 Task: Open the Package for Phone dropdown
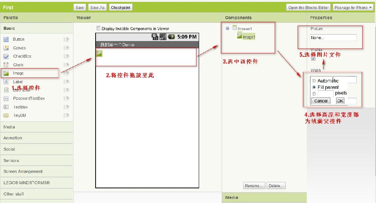(x=353, y=8)
